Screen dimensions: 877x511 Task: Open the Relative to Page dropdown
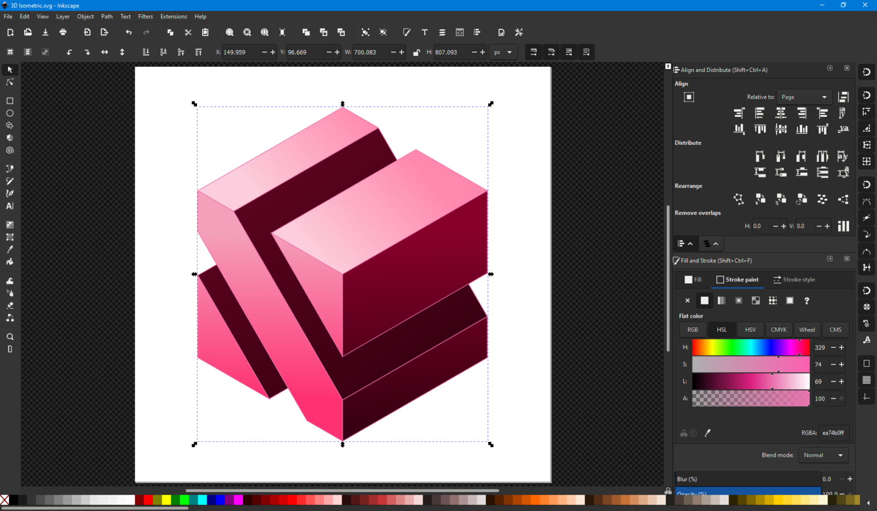click(x=803, y=96)
